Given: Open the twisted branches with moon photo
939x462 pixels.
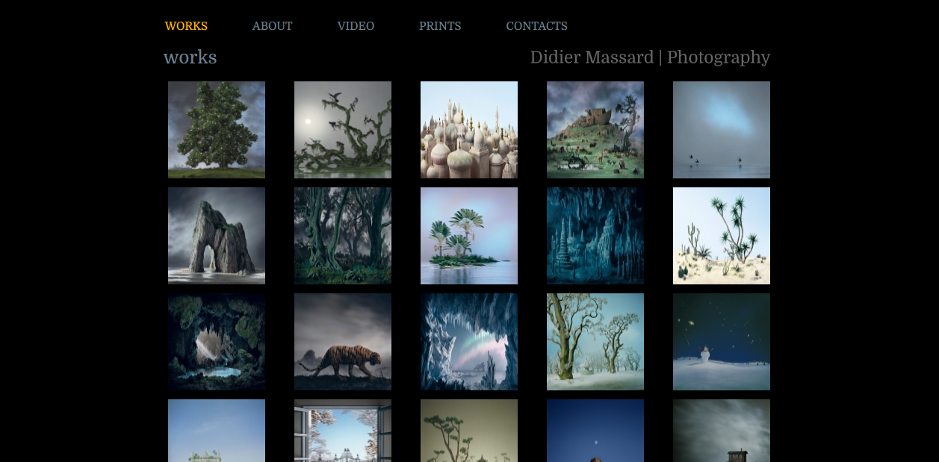Looking at the screenshot, I should tap(343, 130).
